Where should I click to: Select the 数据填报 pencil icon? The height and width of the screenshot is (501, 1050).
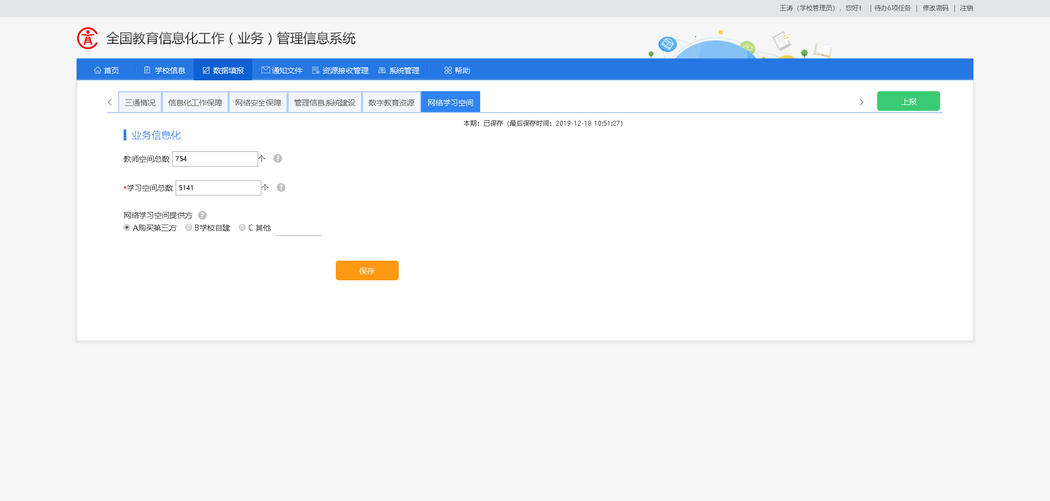(205, 70)
